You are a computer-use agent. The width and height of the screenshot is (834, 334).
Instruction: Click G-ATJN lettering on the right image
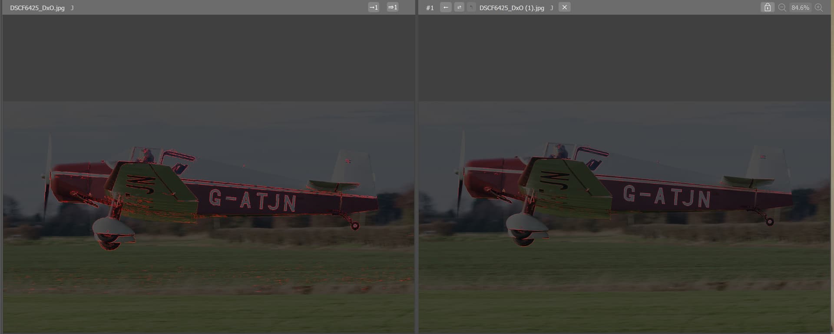click(x=666, y=196)
